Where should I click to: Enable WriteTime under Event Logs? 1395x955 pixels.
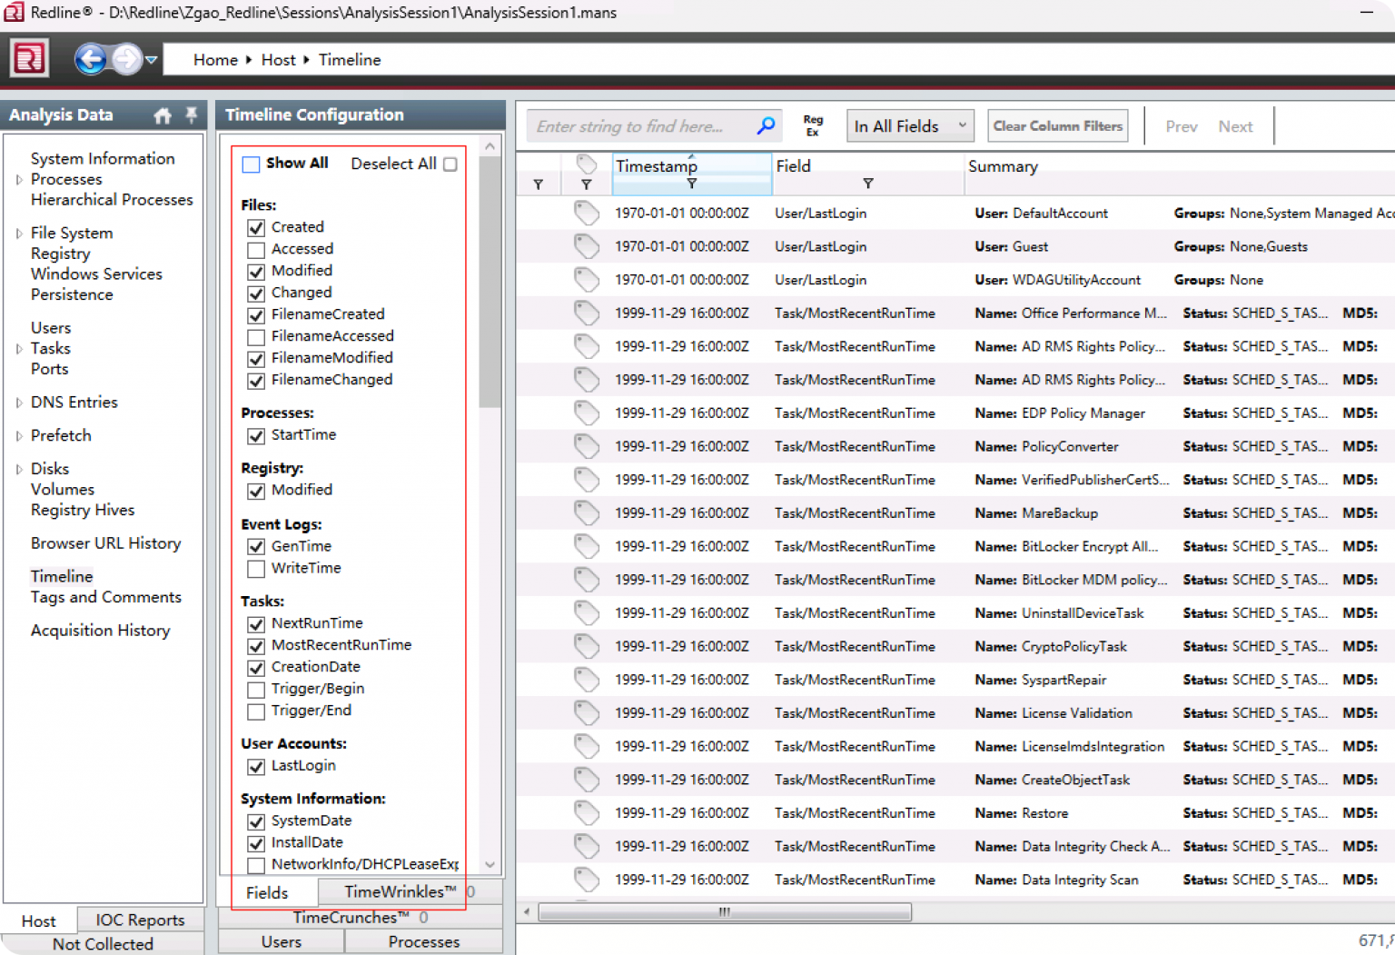pos(255,569)
